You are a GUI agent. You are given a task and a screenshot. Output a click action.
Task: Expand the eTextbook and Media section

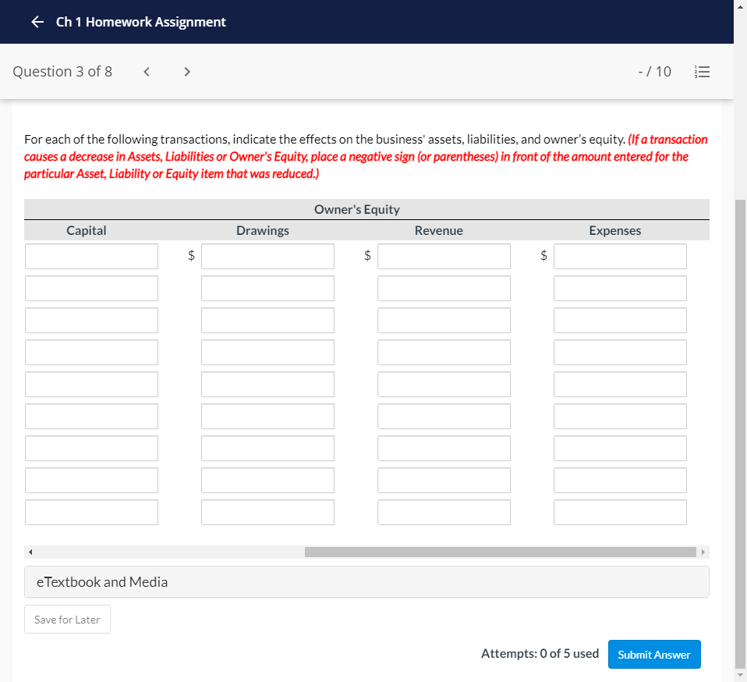coord(366,582)
